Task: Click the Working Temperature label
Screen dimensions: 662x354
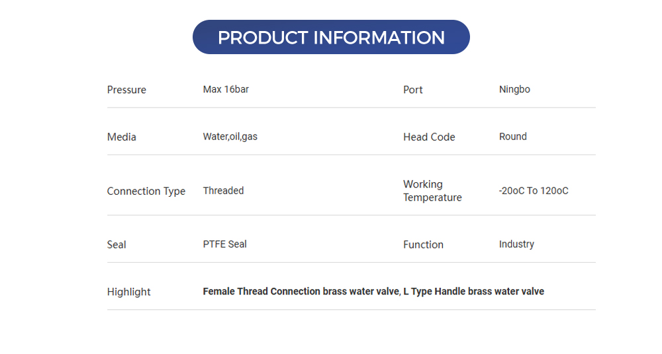Action: 432,191
